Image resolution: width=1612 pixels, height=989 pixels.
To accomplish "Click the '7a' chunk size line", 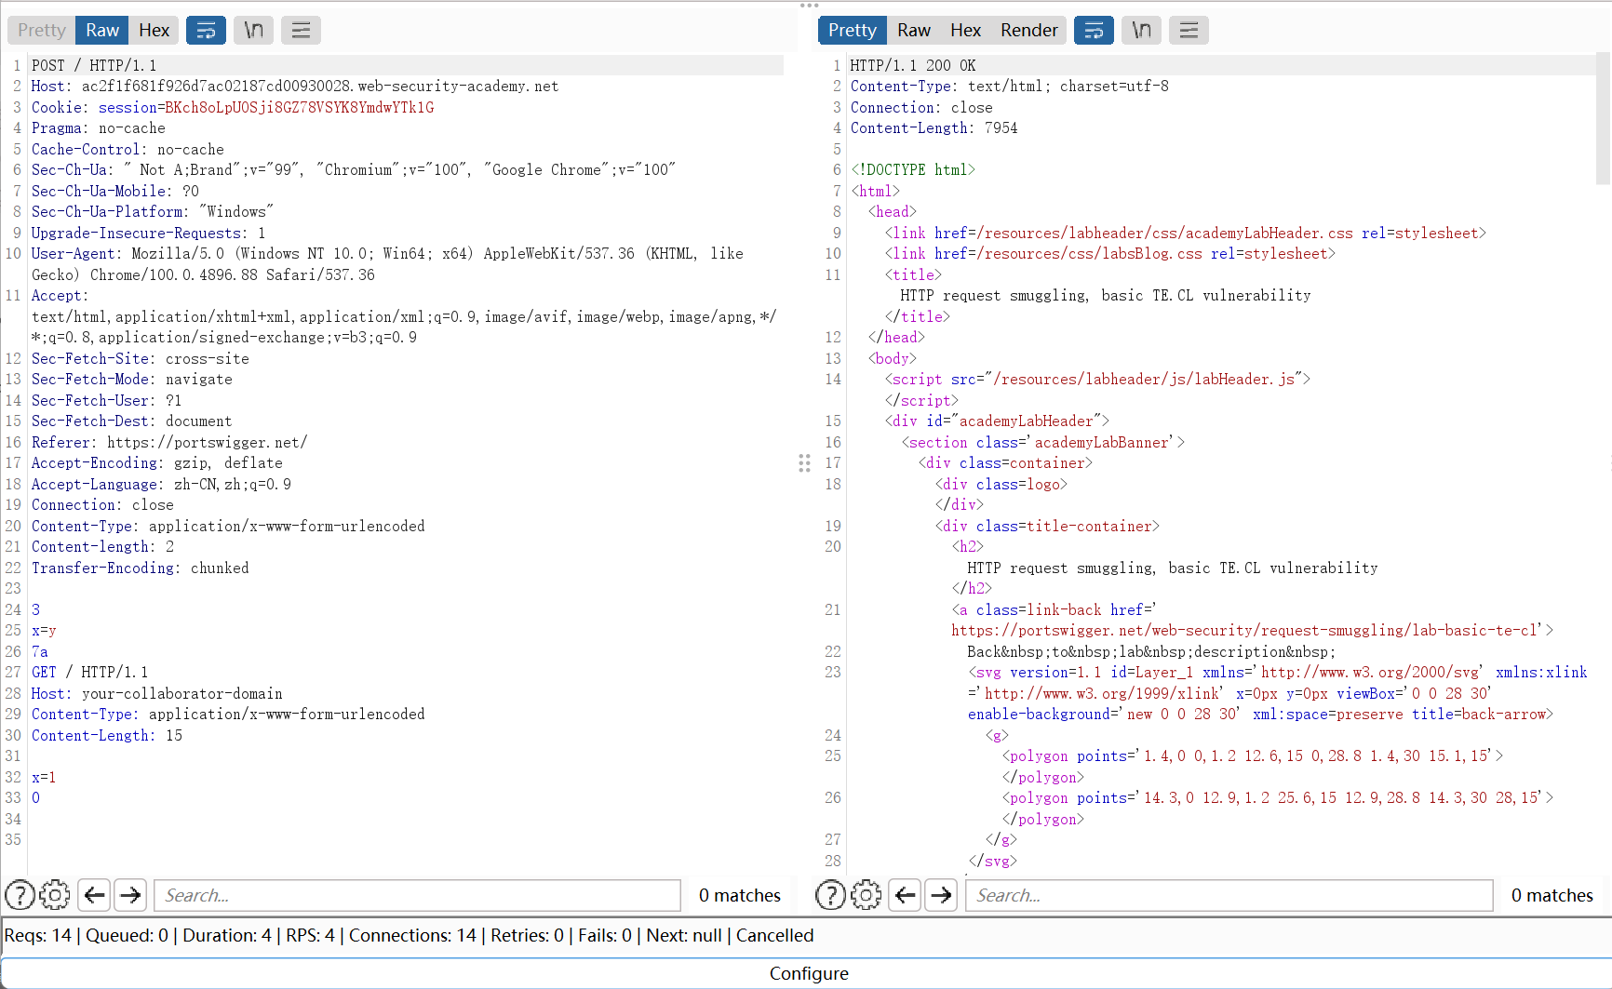I will (39, 651).
